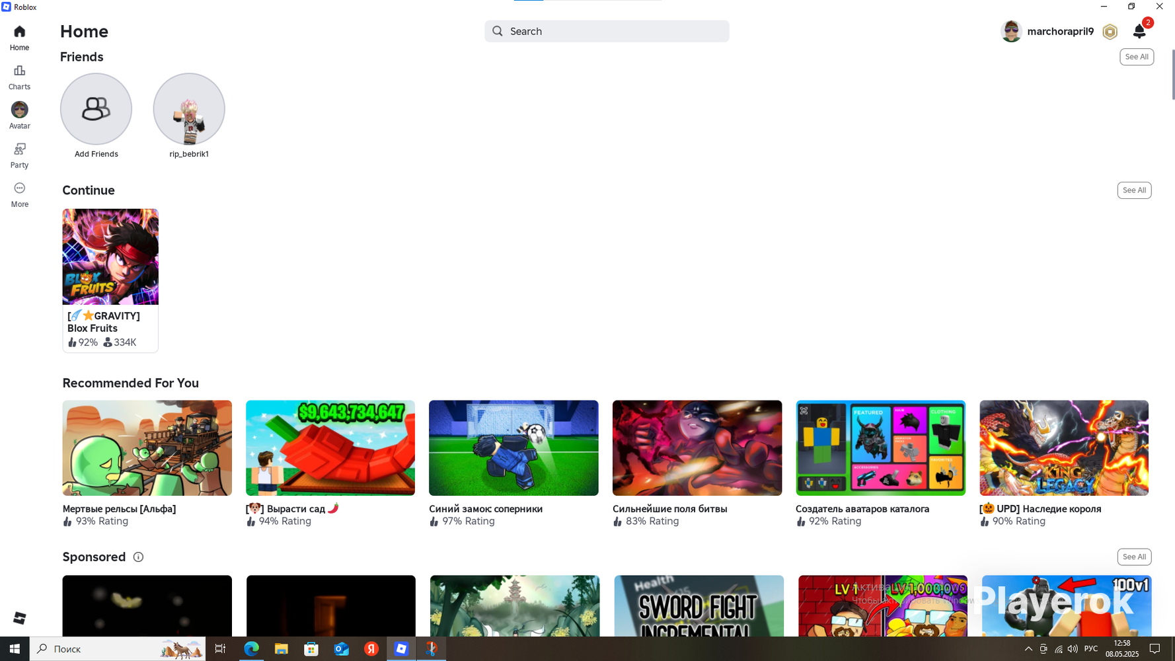The width and height of the screenshot is (1175, 661).
Task: Open the Avatar editor from the sidebar
Action: pos(19,116)
